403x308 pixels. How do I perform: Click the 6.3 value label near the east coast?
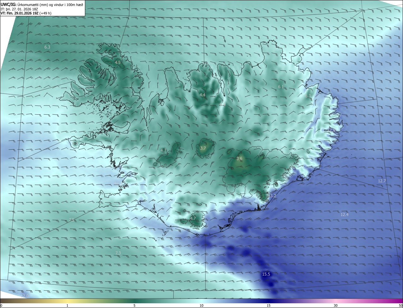[x=308, y=96]
